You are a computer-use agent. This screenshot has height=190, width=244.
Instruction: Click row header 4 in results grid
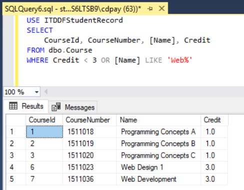pyautogui.click(x=16, y=167)
